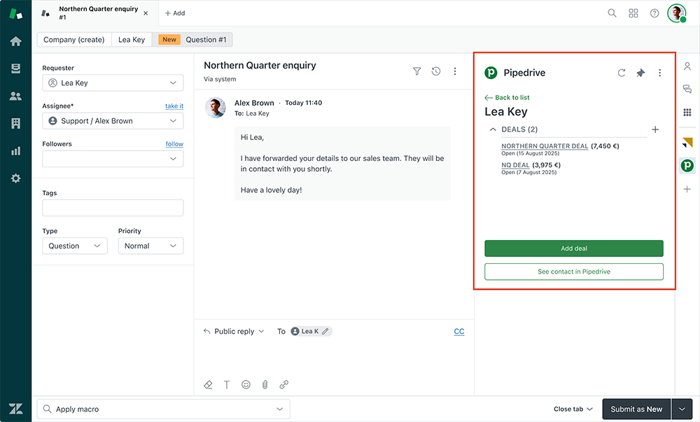Click Alex Brown's avatar in conversation
The height and width of the screenshot is (422, 700).
[x=215, y=108]
